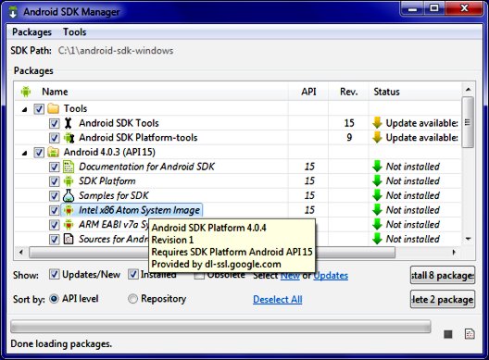The height and width of the screenshot is (360, 489).
Task: Click the SDK Platform android icon
Action: point(69,181)
